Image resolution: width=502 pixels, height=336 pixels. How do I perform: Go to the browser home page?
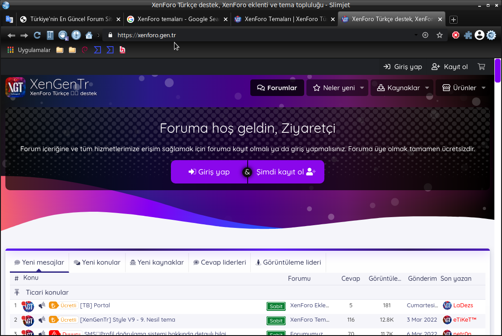pos(89,35)
